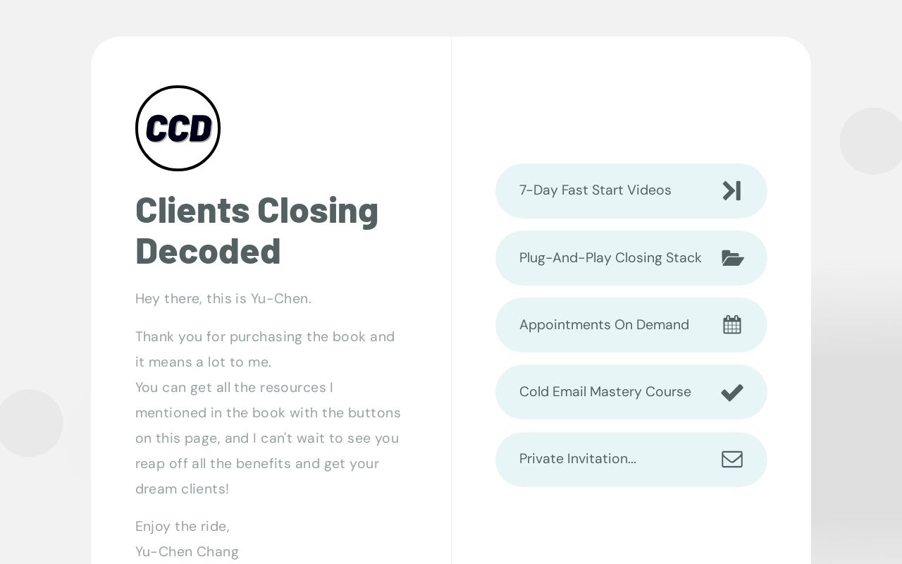
Task: Click the skip-forward icon on 7-Day Fast Start Videos
Action: point(731,190)
